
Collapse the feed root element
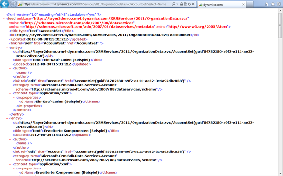pyautogui.click(x=4, y=19)
